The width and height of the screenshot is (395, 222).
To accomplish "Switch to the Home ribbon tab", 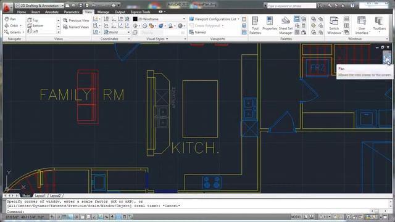I will point(22,12).
